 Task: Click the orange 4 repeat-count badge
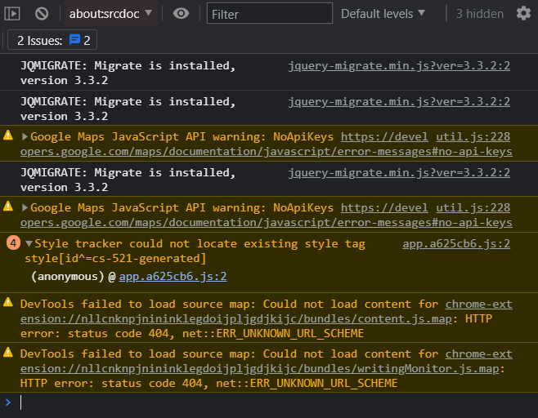pyautogui.click(x=12, y=243)
